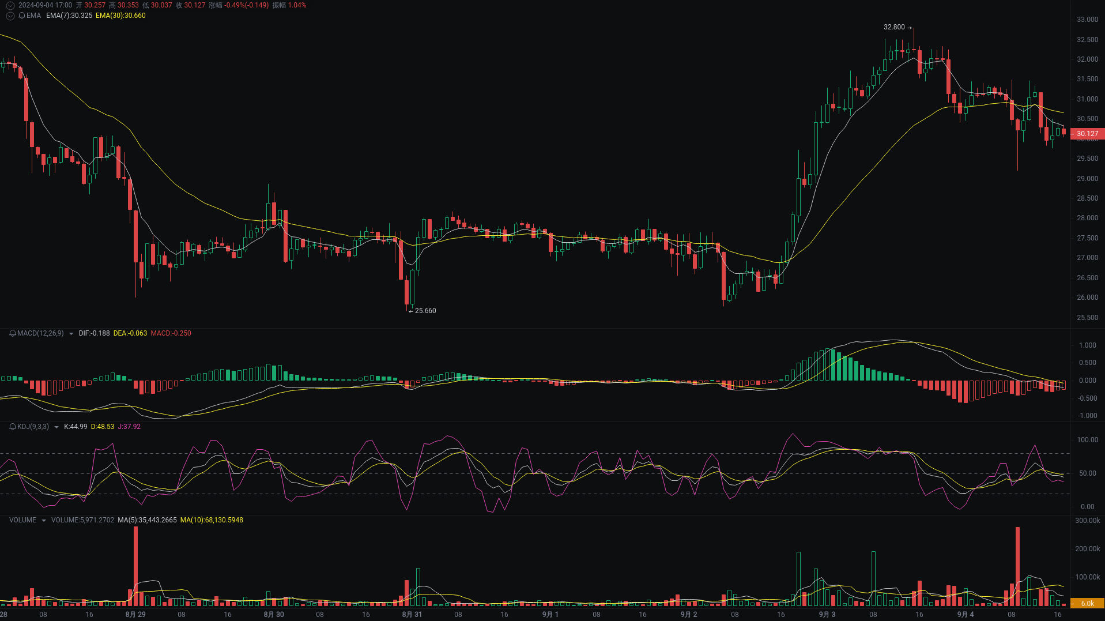Select the 8月30 date label on the axis
This screenshot has width=1105, height=621.
(x=273, y=615)
